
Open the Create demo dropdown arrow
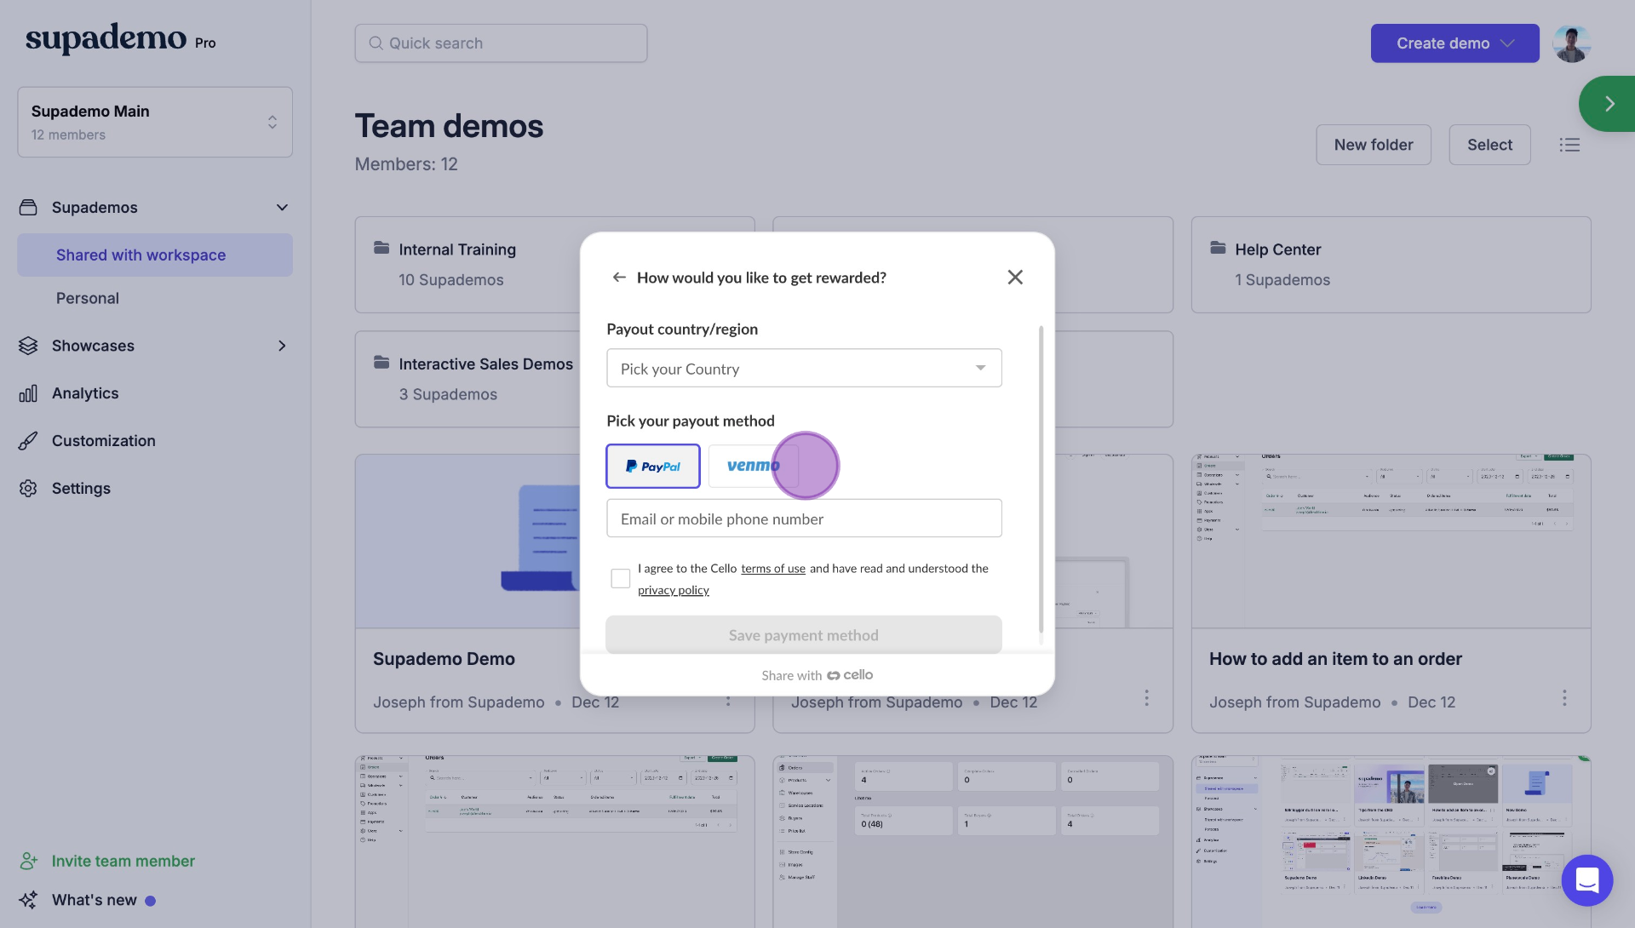pos(1508,43)
